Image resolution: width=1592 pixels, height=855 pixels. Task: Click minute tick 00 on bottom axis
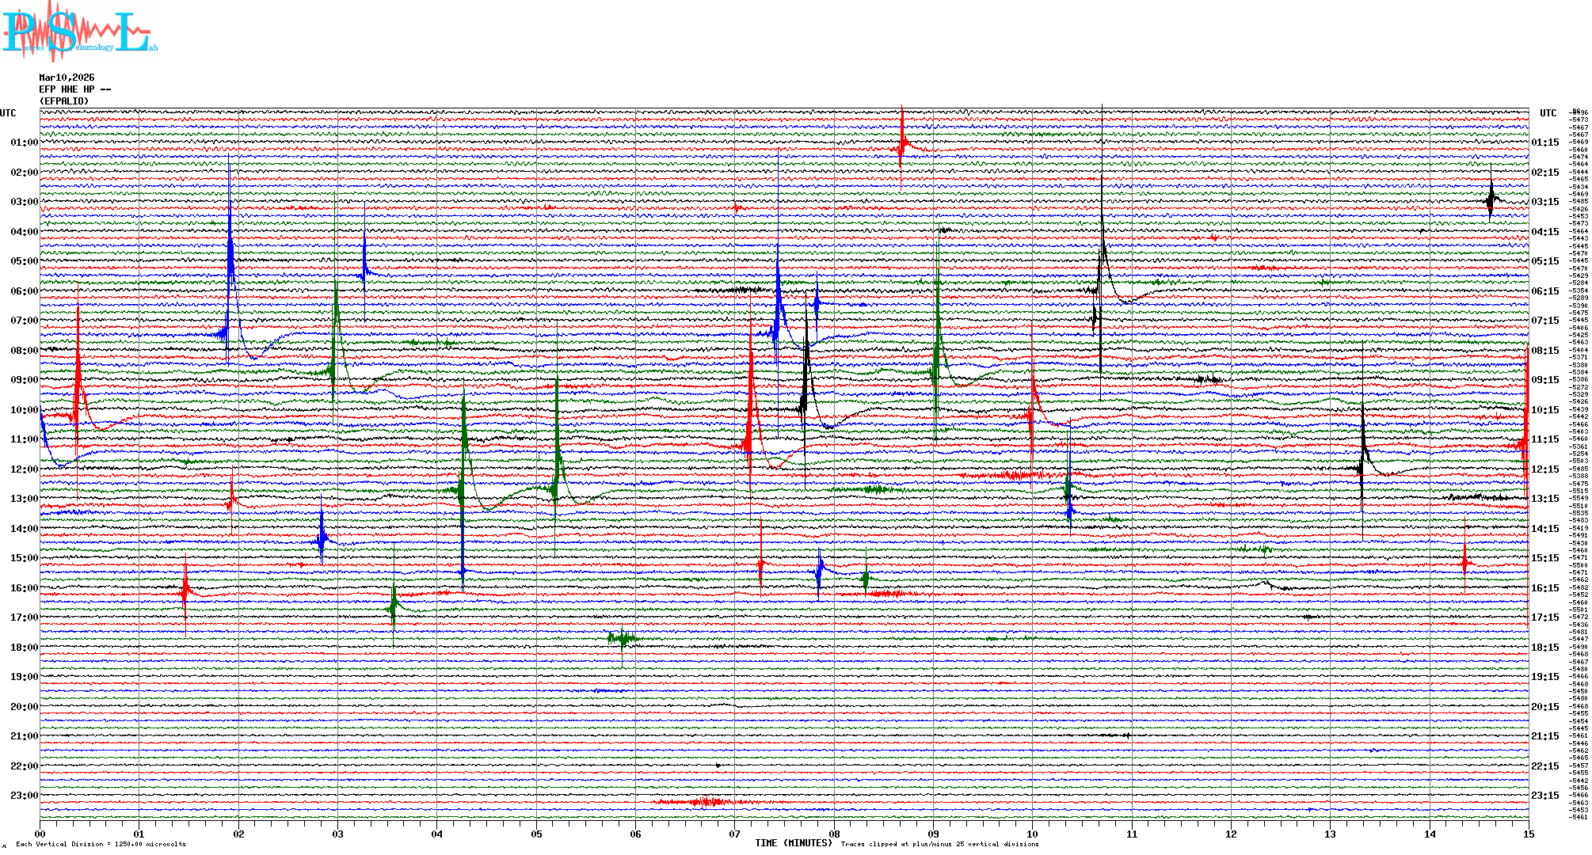[40, 834]
